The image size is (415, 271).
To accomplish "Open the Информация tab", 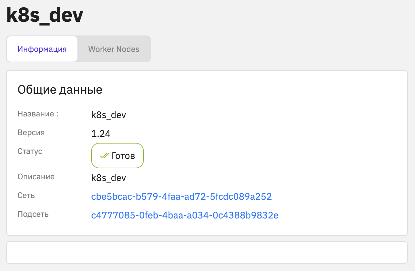I will tap(42, 49).
